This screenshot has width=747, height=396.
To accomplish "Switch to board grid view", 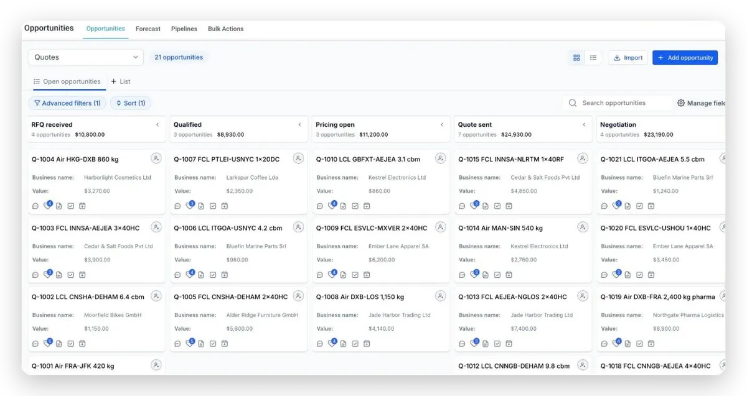I will [x=576, y=58].
